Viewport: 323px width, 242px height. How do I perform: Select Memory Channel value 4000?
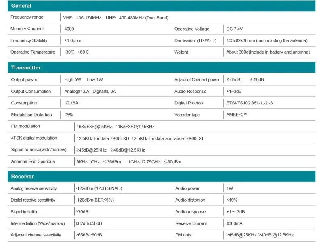pyautogui.click(x=69, y=29)
